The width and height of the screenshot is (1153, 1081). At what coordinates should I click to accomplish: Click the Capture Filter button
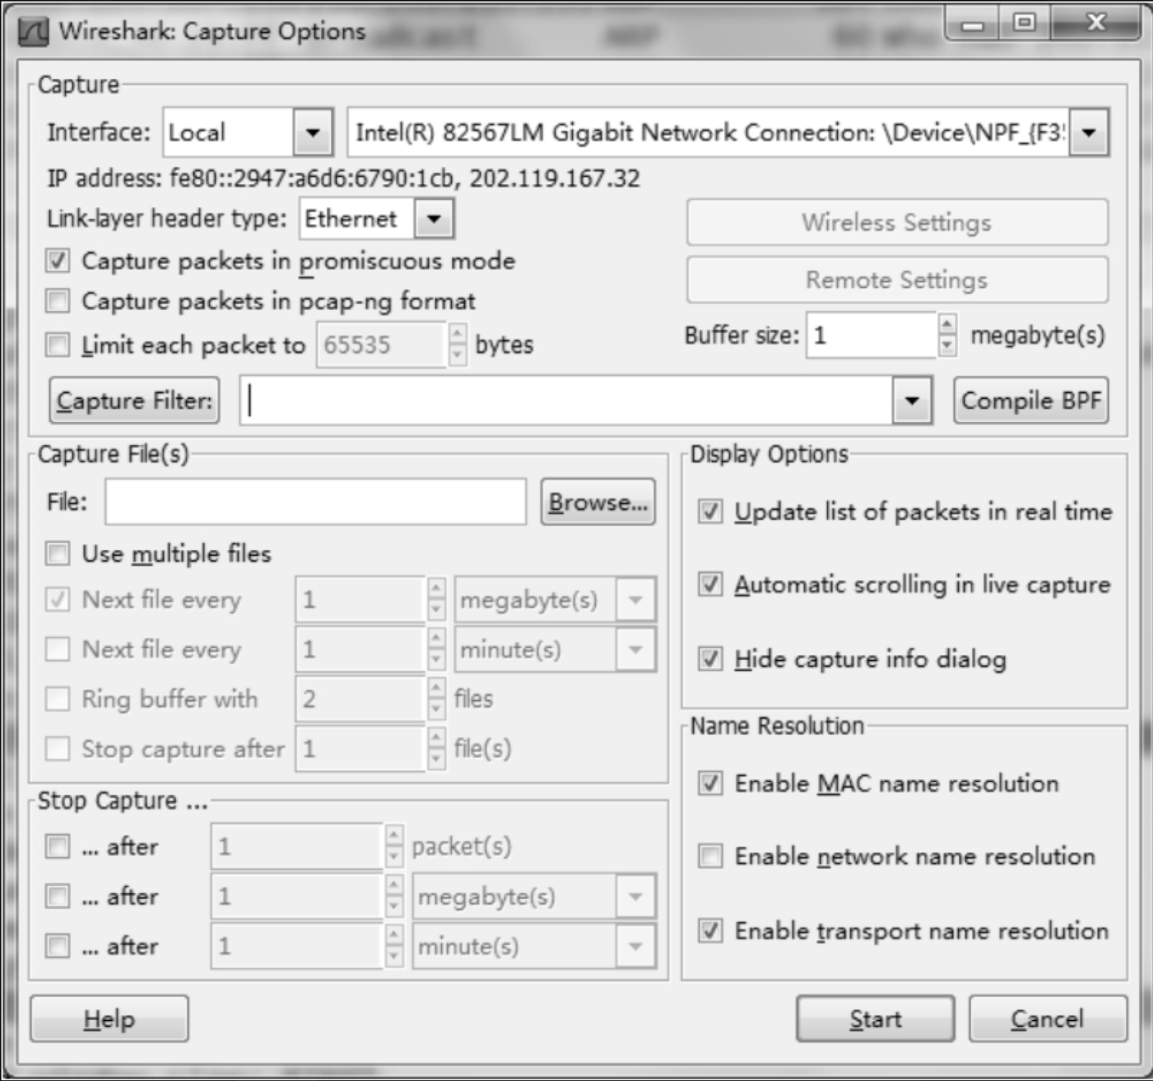point(135,400)
